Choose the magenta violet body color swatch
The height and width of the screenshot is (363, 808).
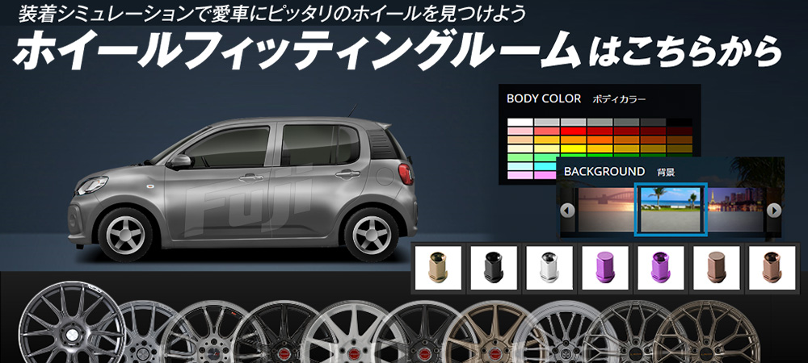coord(545,175)
